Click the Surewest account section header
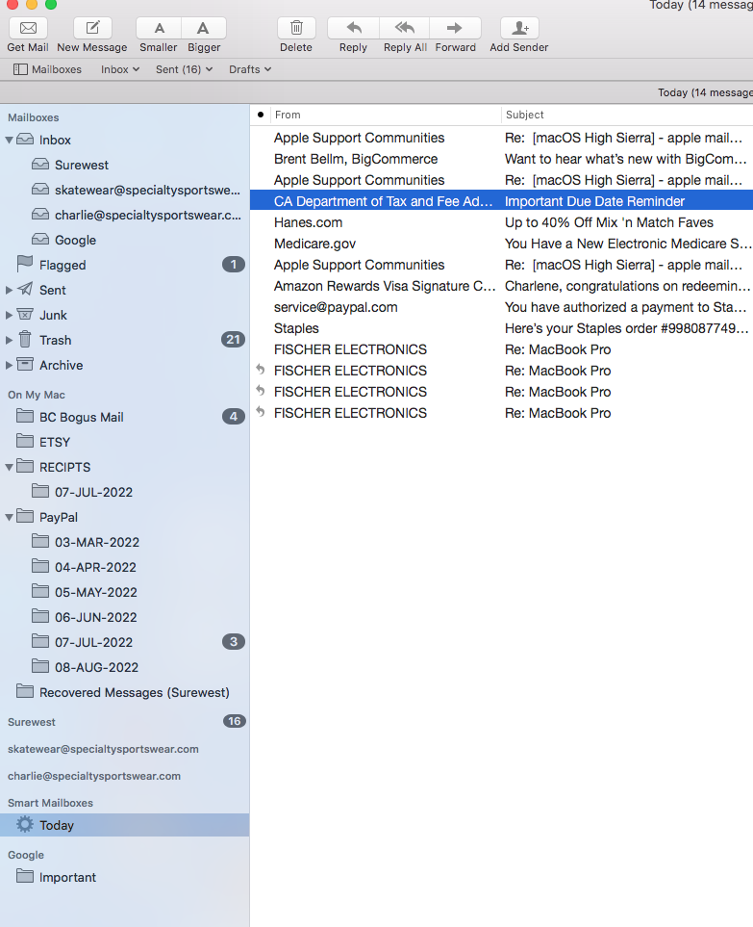Image resolution: width=753 pixels, height=927 pixels. pos(32,722)
